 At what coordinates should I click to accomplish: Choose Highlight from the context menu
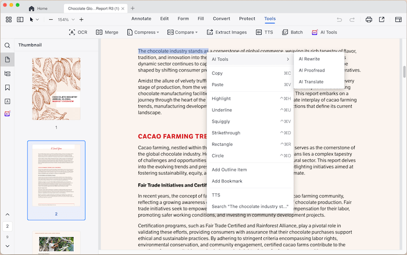tap(222, 99)
